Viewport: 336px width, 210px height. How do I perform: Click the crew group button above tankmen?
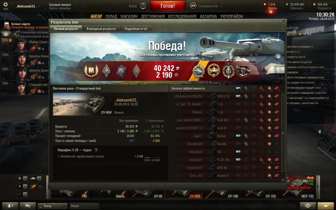click(x=6, y=34)
